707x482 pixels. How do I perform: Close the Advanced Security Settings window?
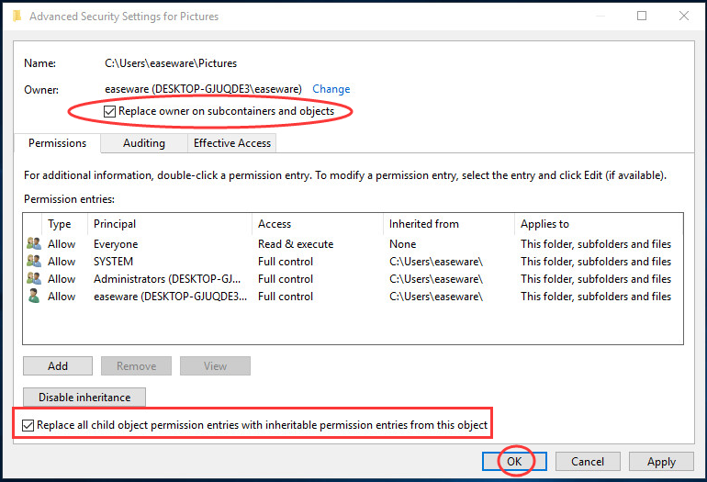tap(683, 16)
